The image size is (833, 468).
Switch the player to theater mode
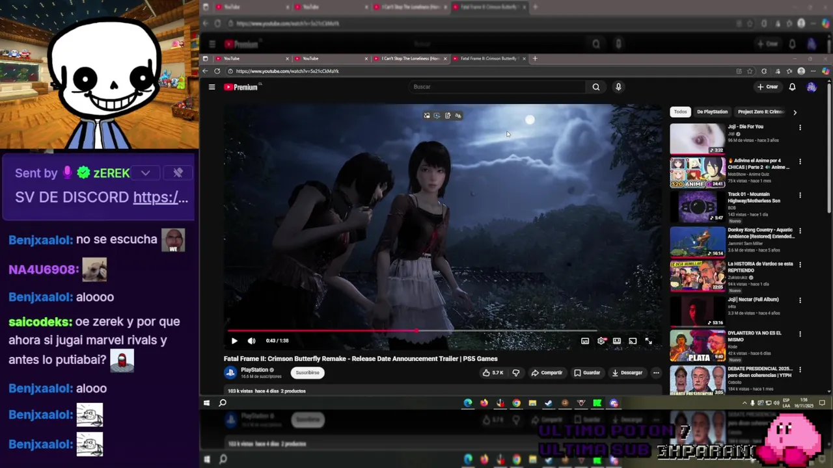(616, 341)
